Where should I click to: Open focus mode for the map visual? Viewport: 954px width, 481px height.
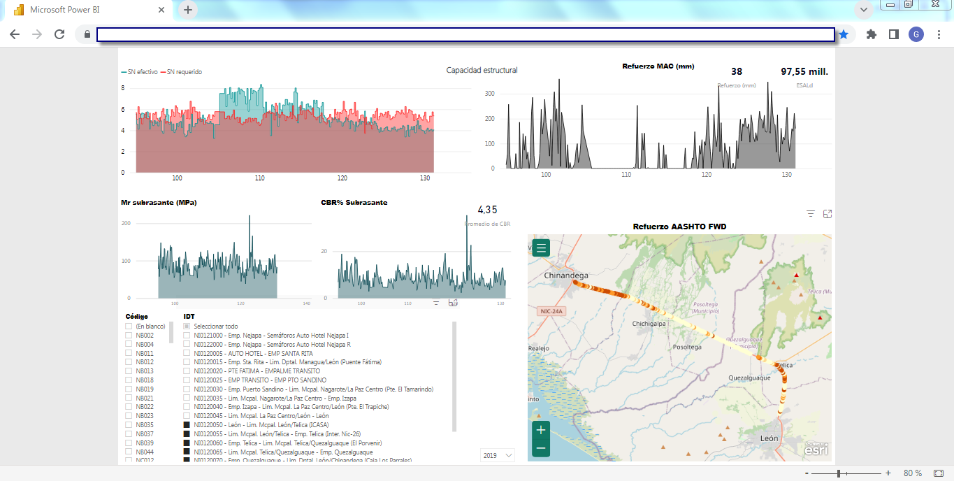[827, 214]
